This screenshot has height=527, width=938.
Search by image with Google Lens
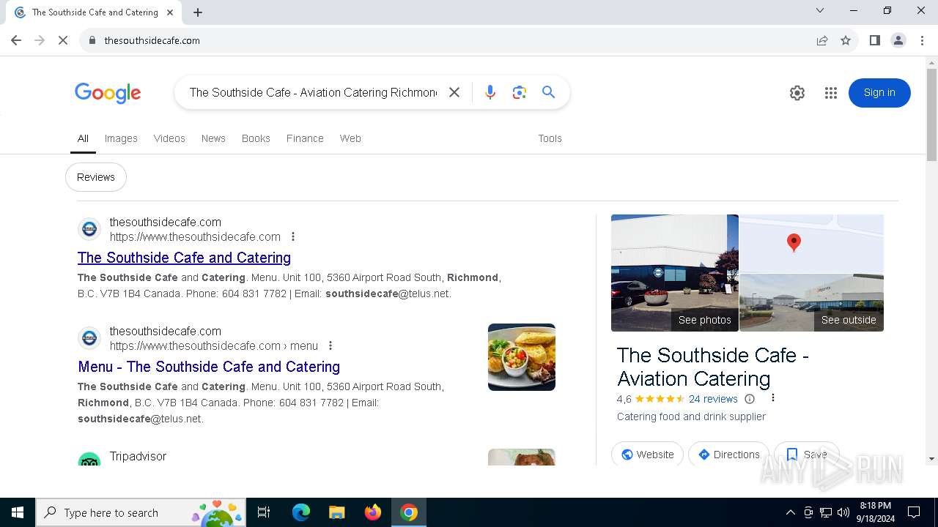point(520,92)
